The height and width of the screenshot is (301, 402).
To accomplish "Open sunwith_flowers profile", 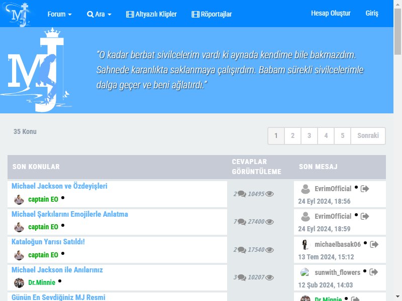I will [337, 272].
